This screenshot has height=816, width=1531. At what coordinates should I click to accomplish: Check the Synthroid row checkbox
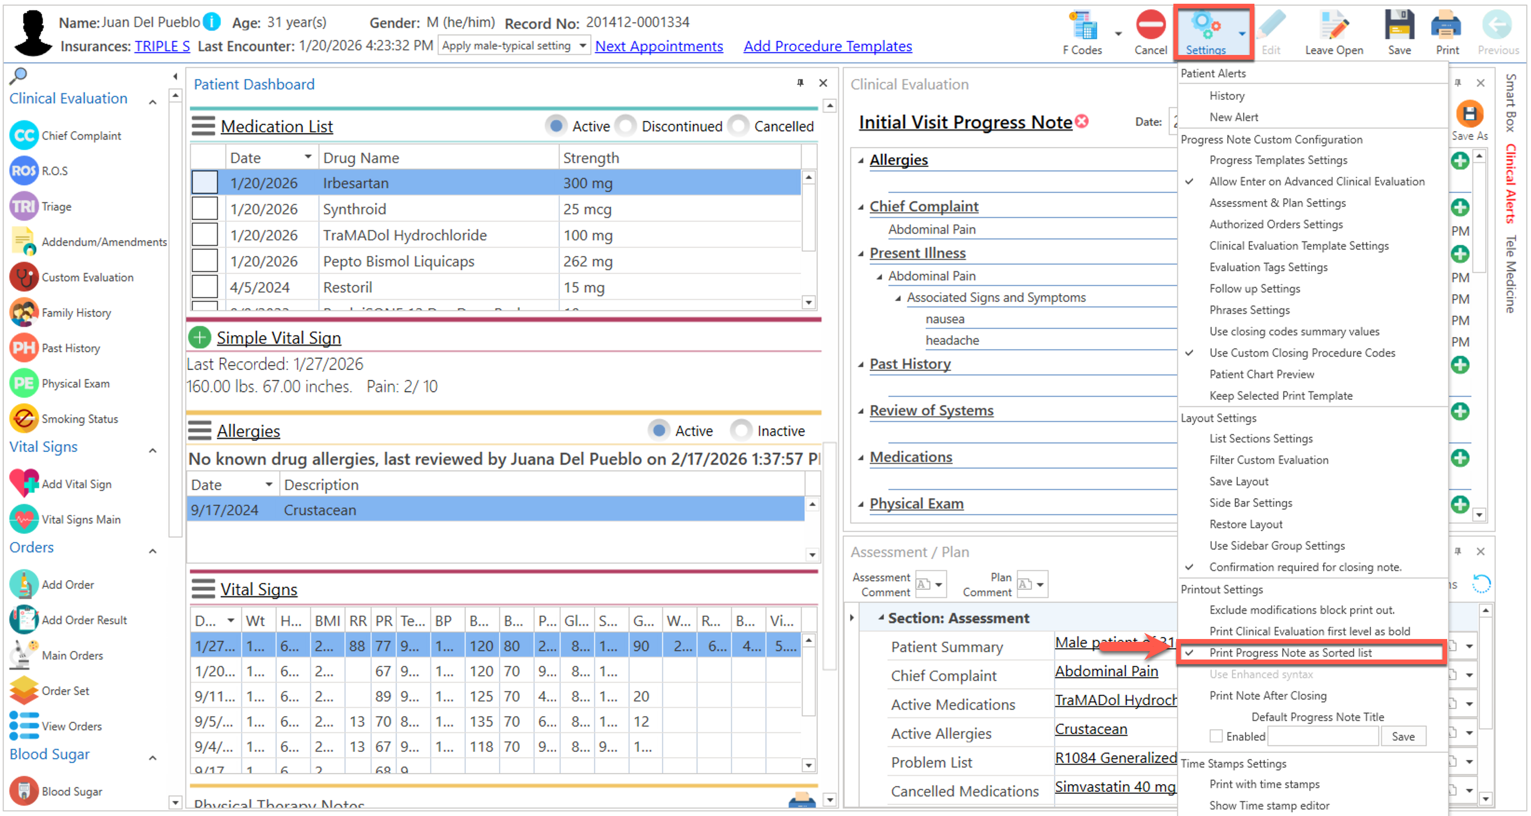point(204,209)
